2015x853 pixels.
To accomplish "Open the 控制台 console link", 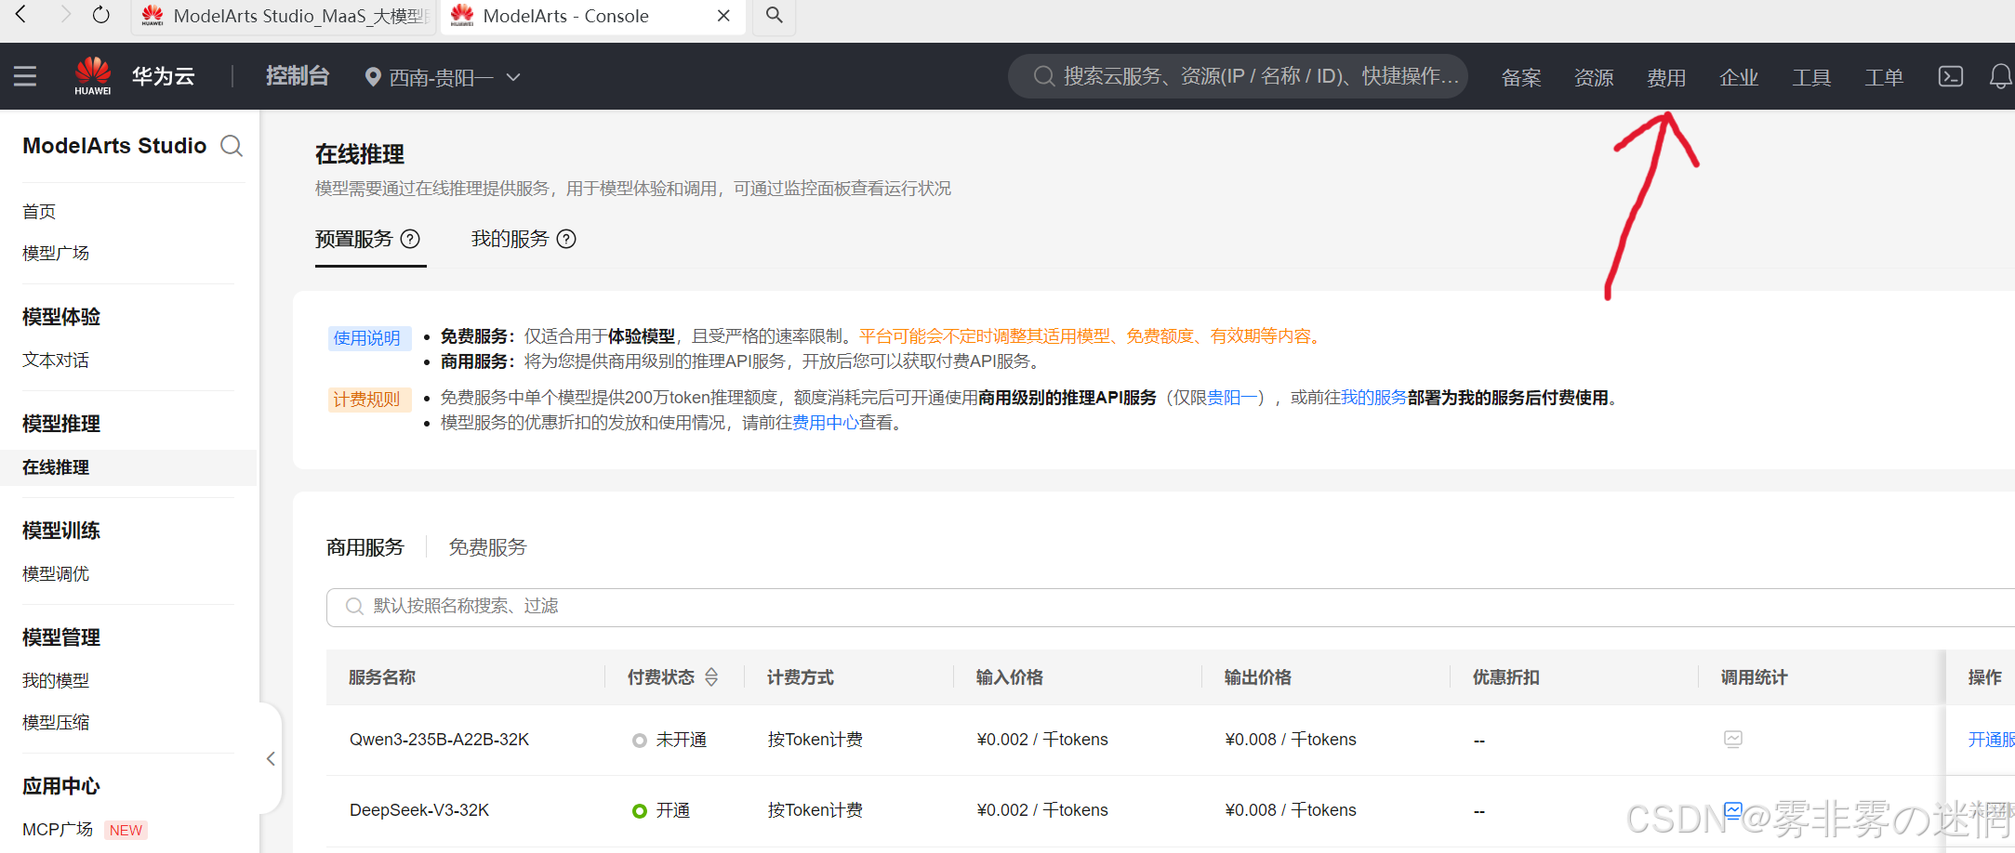I will pyautogui.click(x=298, y=76).
